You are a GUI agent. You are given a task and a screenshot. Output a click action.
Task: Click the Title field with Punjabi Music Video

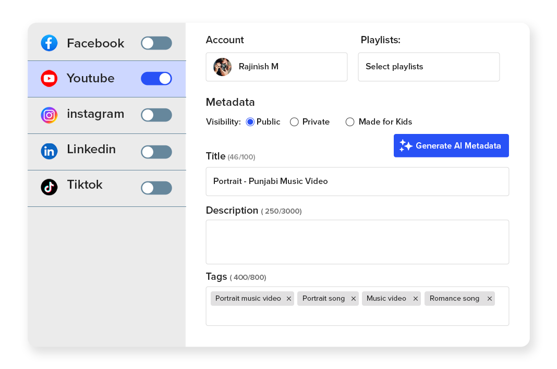click(x=357, y=181)
